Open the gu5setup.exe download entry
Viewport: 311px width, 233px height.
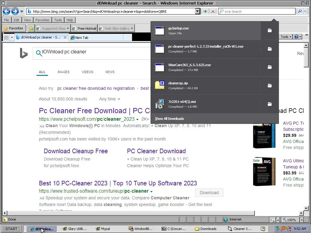click(x=206, y=31)
